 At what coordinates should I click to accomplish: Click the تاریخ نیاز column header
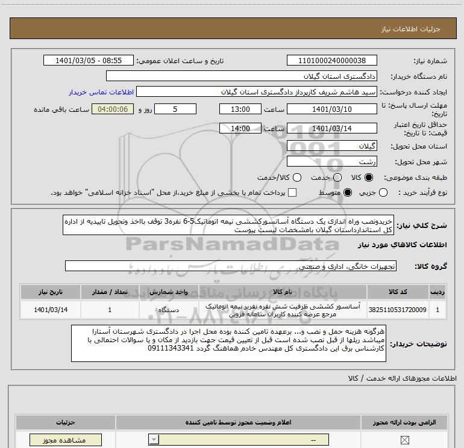(51, 292)
